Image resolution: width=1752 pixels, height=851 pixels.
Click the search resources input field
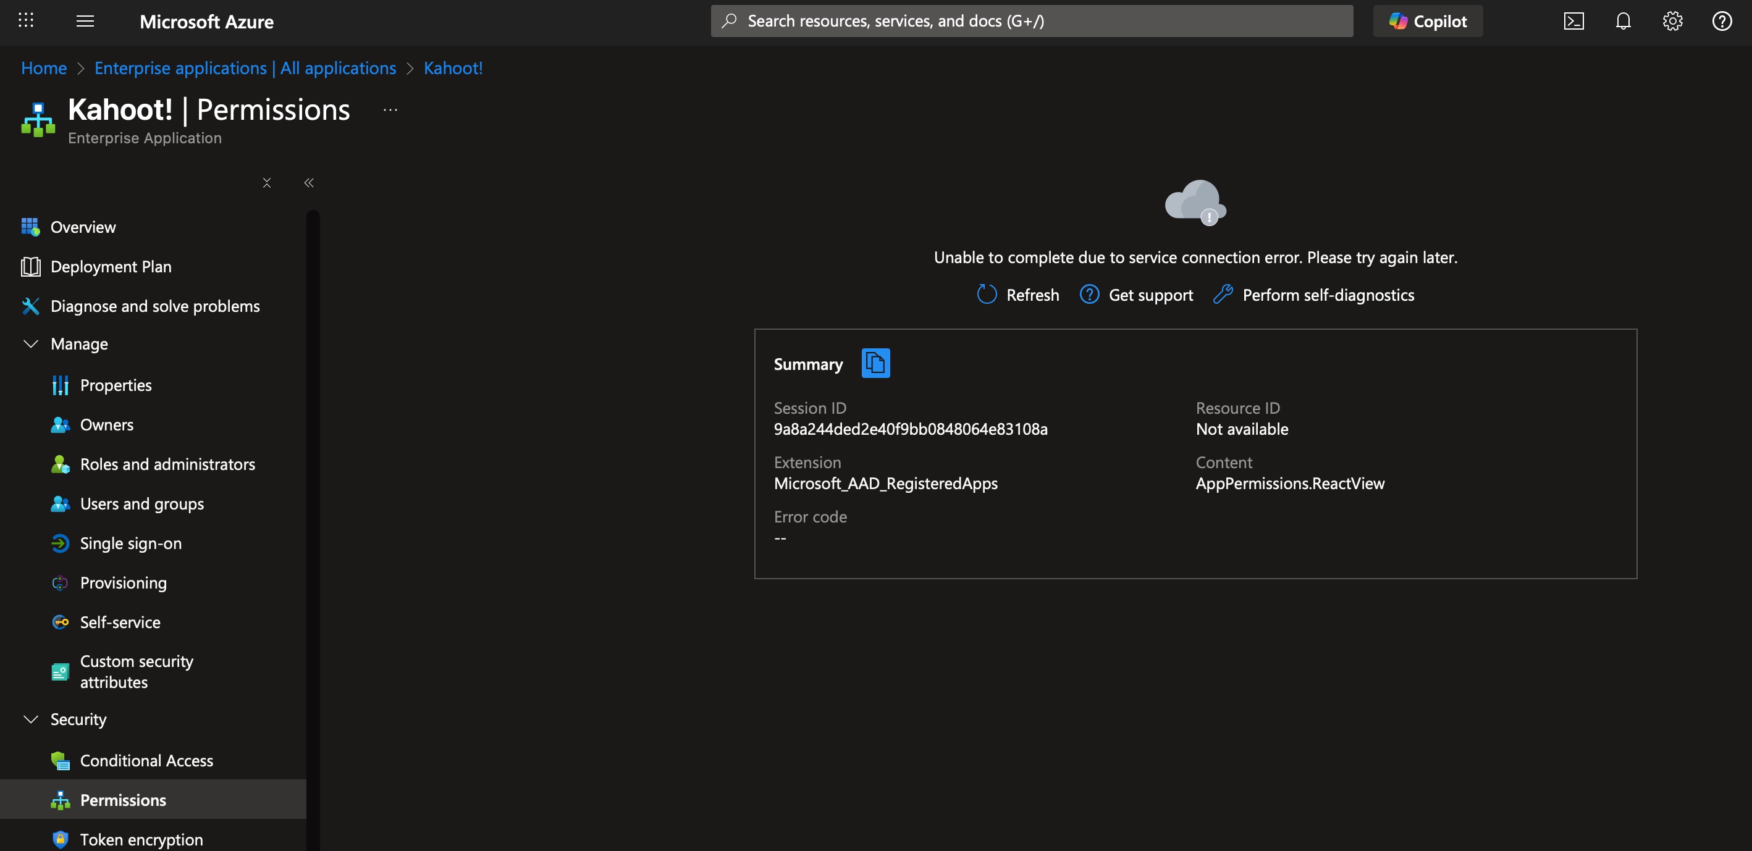(1032, 21)
